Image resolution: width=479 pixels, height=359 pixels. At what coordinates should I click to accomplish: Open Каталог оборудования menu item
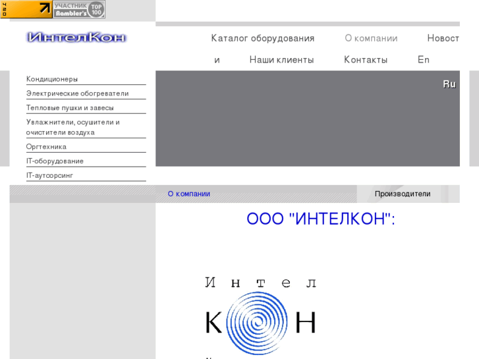[x=263, y=38]
